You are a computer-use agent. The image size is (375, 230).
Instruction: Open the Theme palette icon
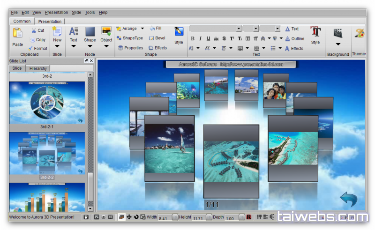(x=359, y=33)
